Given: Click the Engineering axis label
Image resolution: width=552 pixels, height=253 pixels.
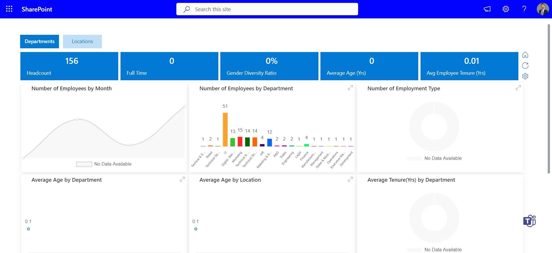Looking at the screenshot, I should (x=288, y=158).
